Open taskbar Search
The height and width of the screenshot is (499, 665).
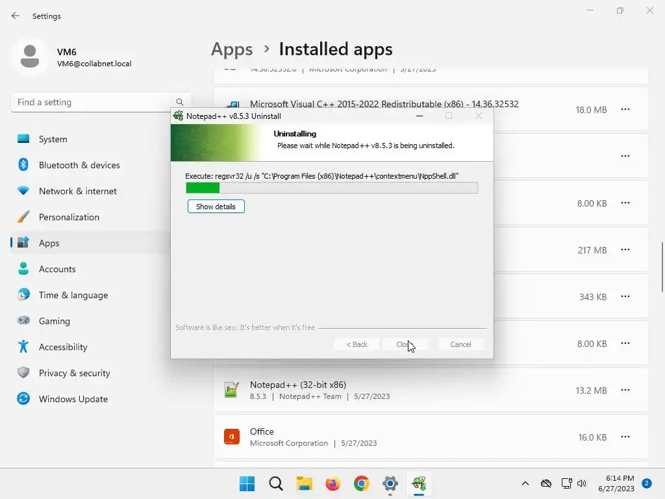(275, 483)
